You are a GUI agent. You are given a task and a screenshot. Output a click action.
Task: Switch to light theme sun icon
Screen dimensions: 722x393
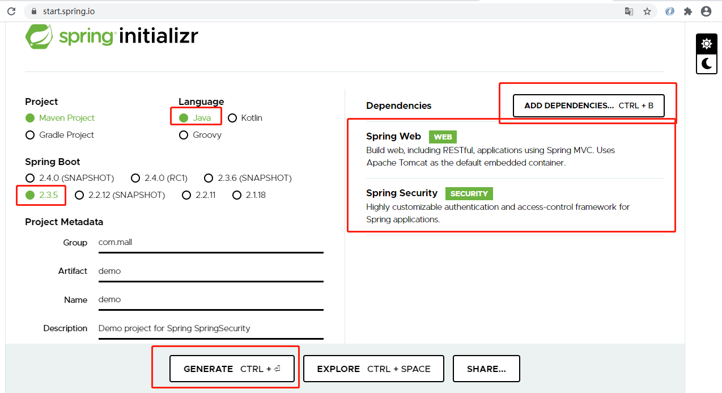pyautogui.click(x=706, y=44)
